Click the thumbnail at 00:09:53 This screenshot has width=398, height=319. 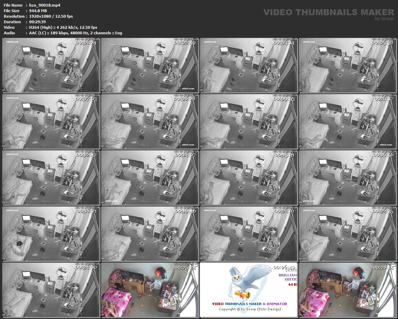coord(249,121)
